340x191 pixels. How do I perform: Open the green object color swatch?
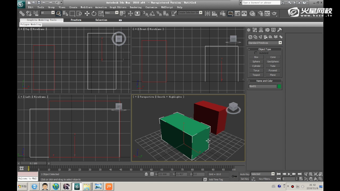280,86
